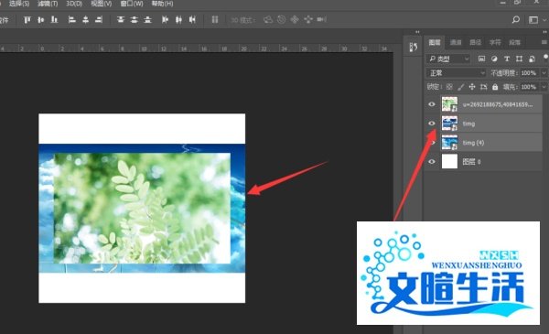This screenshot has width=549, height=334.
Task: Collapse the layers panel group with double arrows
Action: [x=544, y=32]
